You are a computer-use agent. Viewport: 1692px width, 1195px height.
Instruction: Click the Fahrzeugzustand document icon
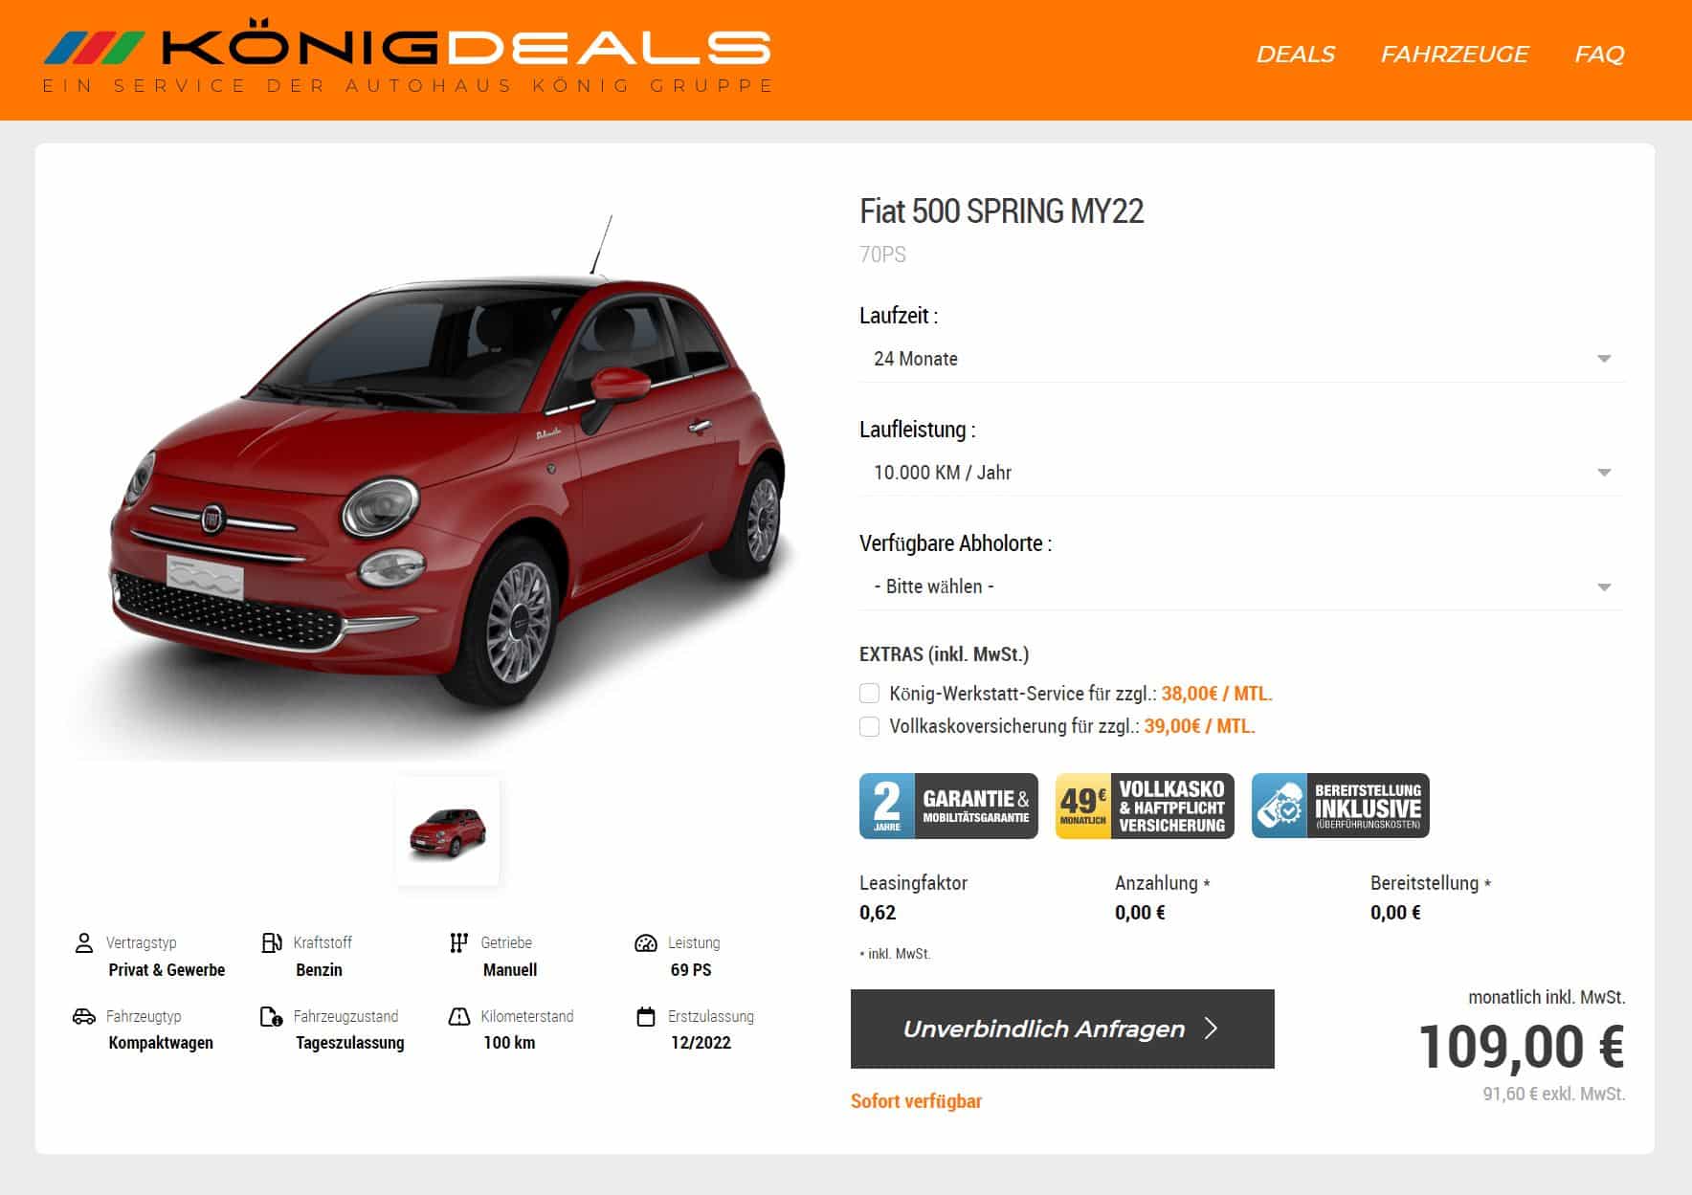[x=272, y=1016]
